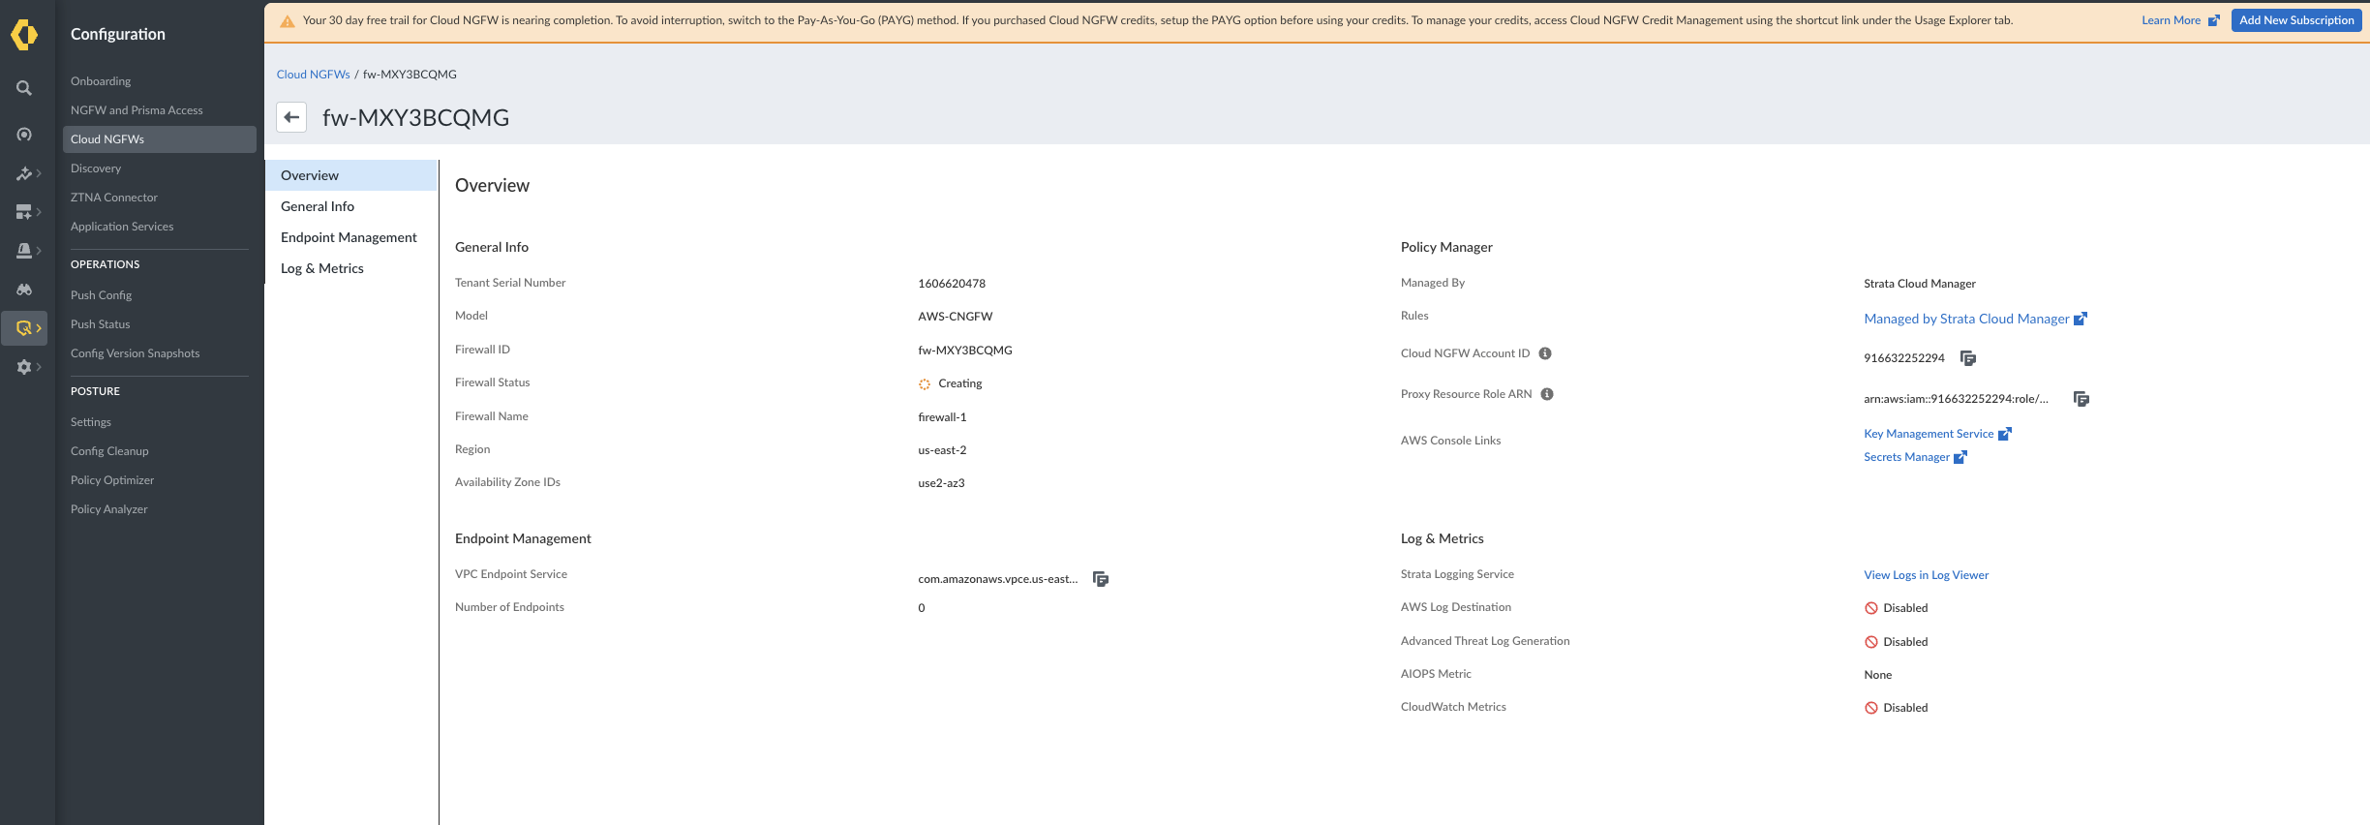Click the highlighted shield-wrench Configuration icon in left rail
This screenshot has height=825, width=2370.
(x=24, y=328)
